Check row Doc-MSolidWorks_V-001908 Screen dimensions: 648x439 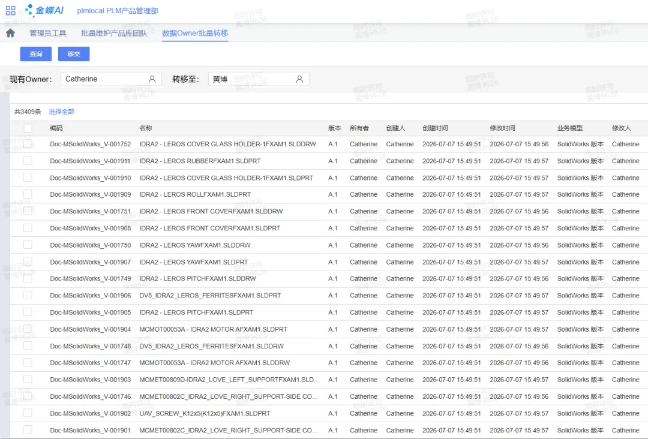pos(28,228)
